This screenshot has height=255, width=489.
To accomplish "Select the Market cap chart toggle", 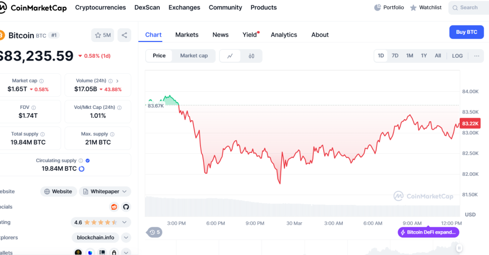I will click(x=194, y=56).
